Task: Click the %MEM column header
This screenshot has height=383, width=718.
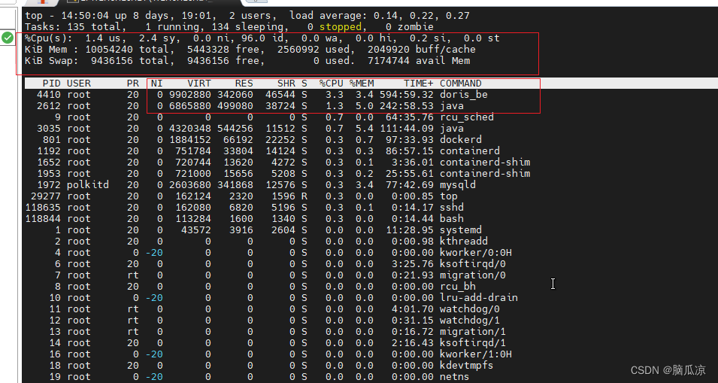Action: point(362,84)
